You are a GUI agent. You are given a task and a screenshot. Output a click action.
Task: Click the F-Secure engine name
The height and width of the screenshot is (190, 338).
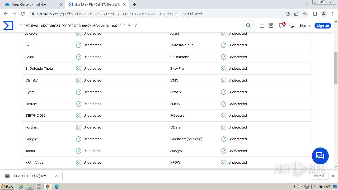click(x=177, y=116)
